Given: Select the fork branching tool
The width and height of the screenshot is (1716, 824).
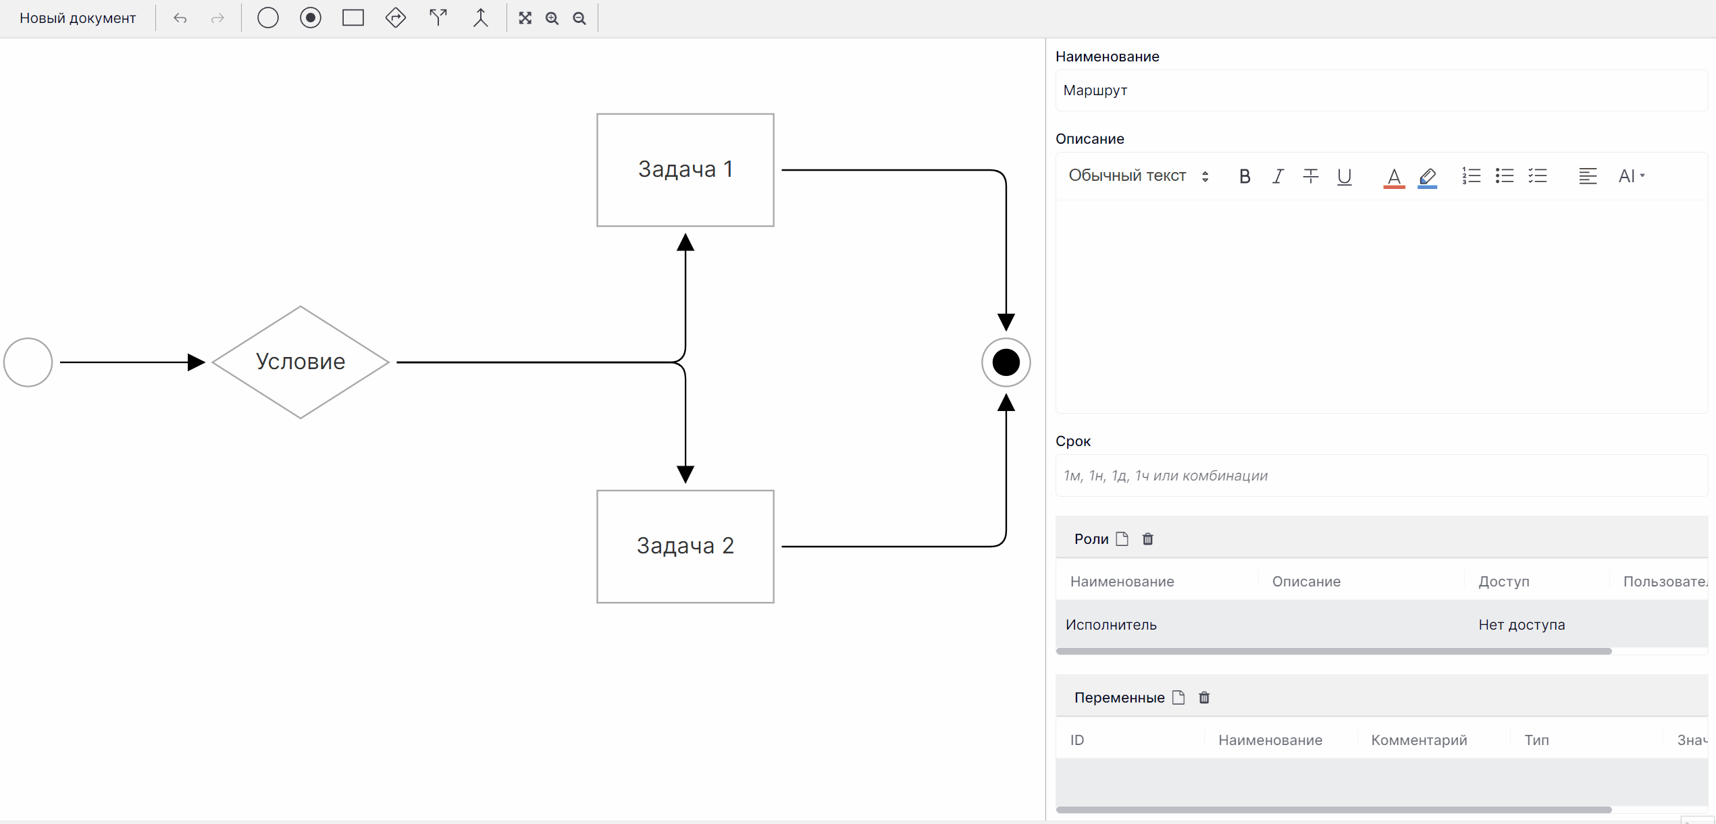Looking at the screenshot, I should pyautogui.click(x=438, y=18).
